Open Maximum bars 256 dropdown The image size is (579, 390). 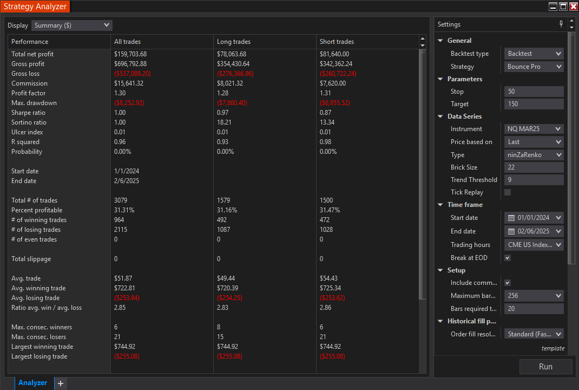(534, 296)
